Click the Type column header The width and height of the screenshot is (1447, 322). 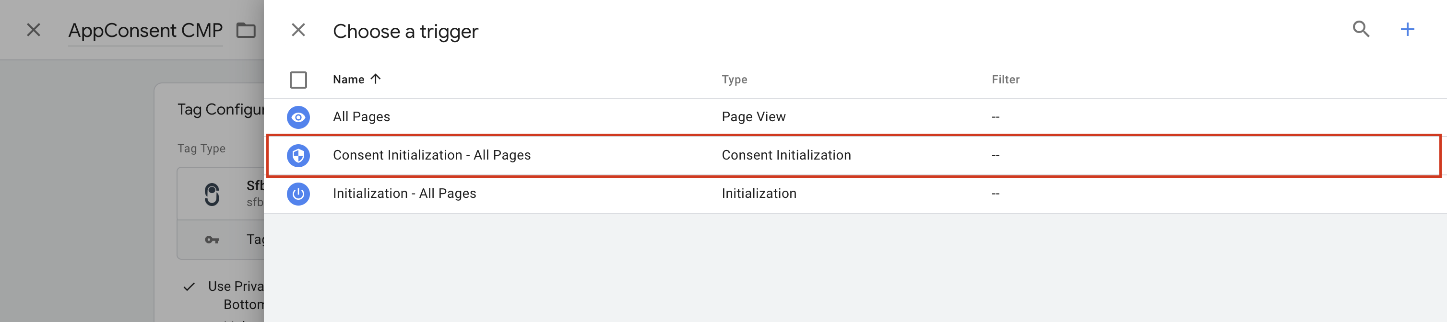734,79
